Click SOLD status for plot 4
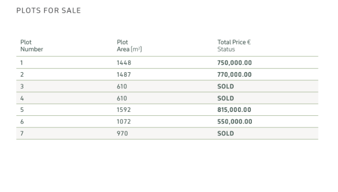Image resolution: width=338 pixels, height=192 pixels. click(x=225, y=98)
